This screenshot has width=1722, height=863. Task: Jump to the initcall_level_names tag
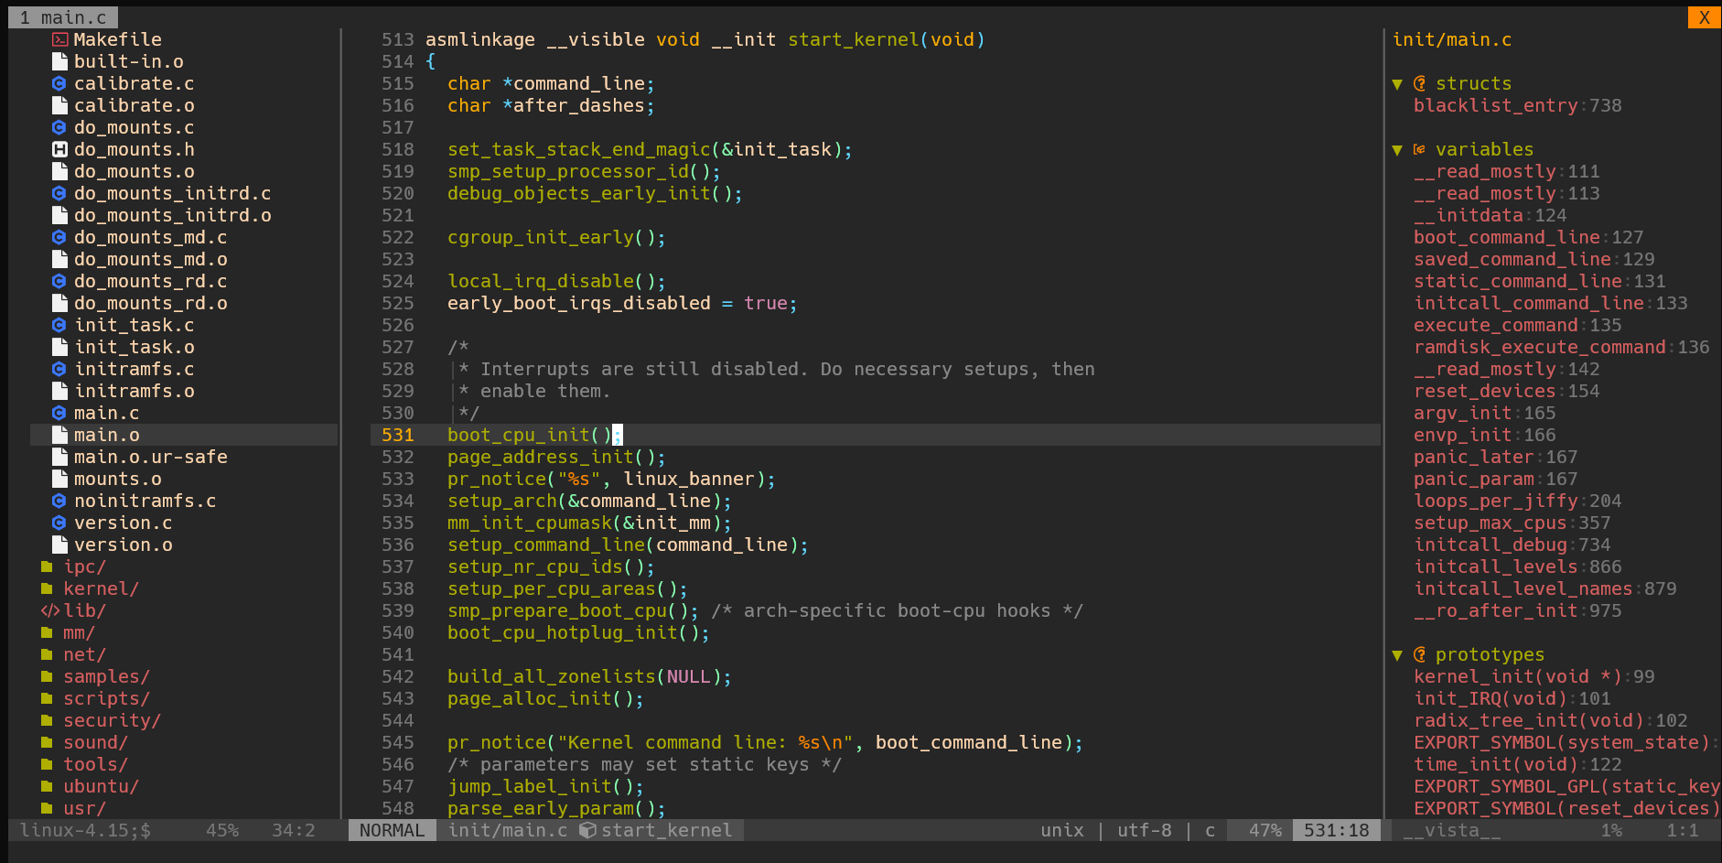(x=1523, y=588)
